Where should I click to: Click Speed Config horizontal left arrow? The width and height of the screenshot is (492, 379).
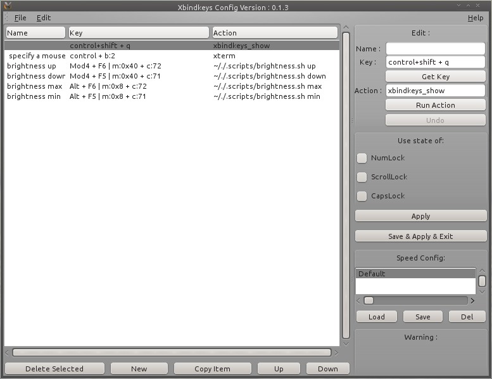(358, 300)
